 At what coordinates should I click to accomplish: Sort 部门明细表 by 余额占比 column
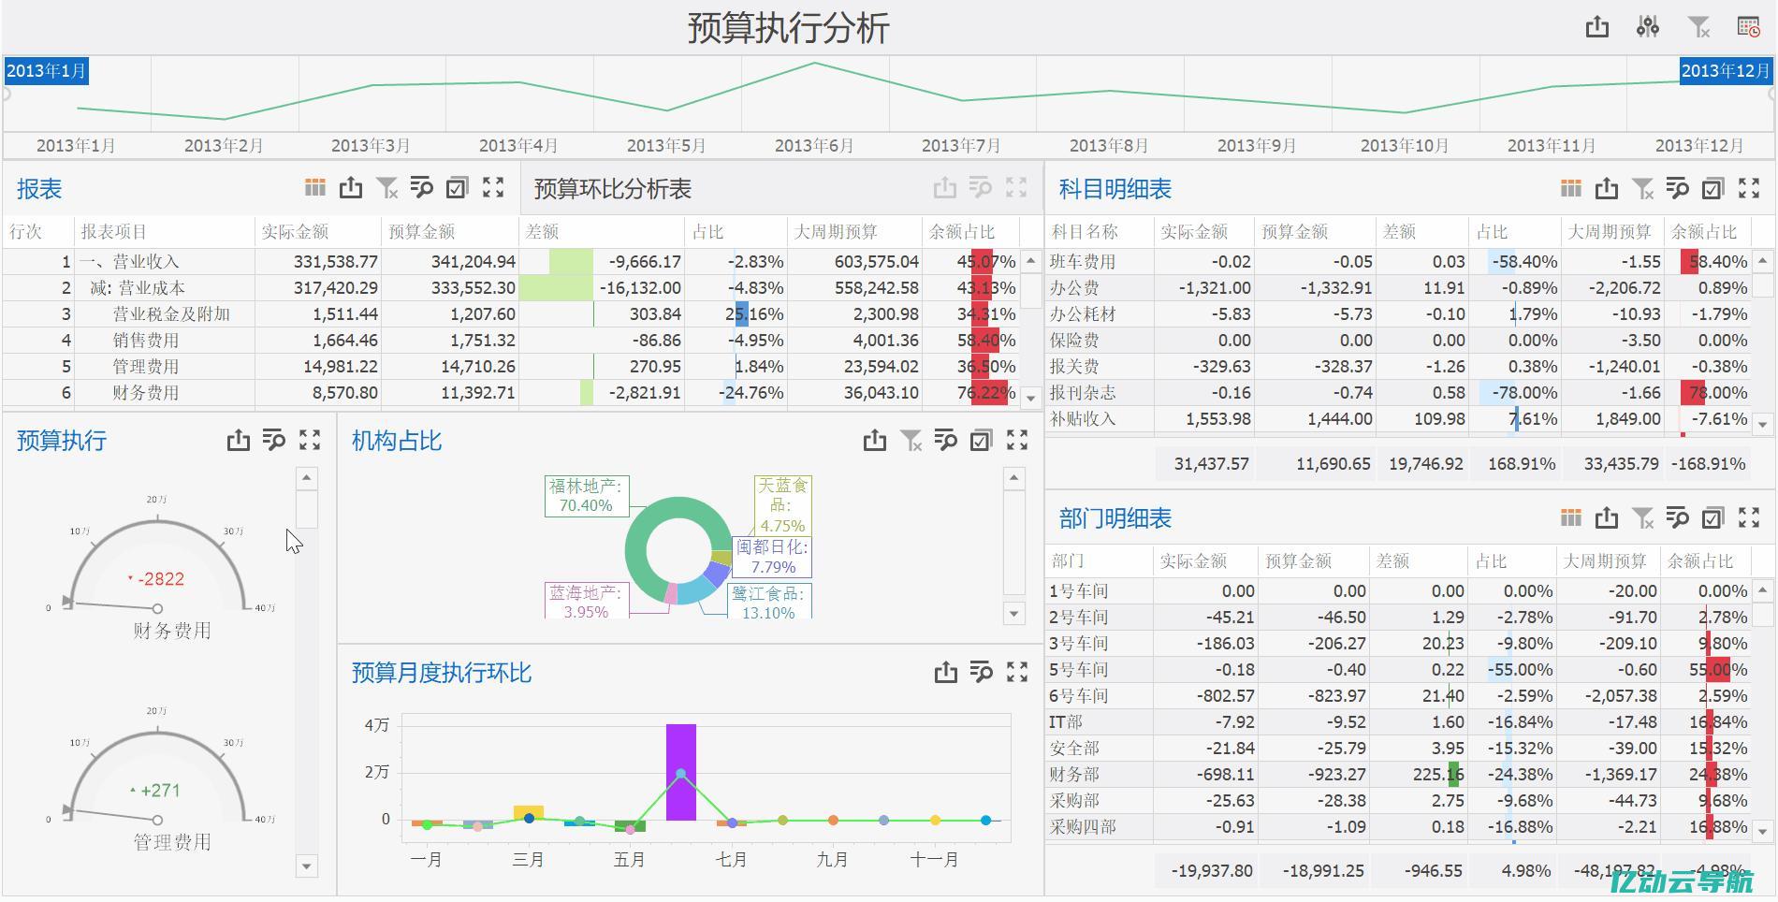pyautogui.click(x=1705, y=560)
